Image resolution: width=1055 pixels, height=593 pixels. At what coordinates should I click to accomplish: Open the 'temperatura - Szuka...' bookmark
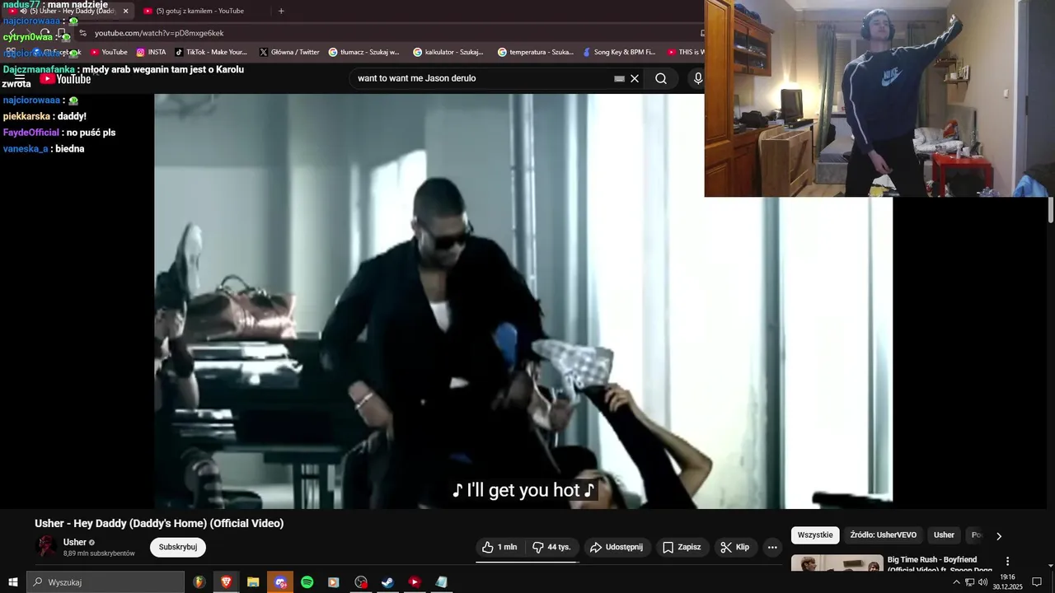click(x=536, y=52)
